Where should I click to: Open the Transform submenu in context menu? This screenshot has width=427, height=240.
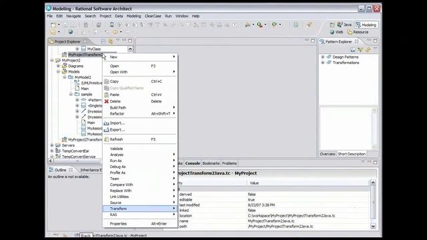(140, 209)
